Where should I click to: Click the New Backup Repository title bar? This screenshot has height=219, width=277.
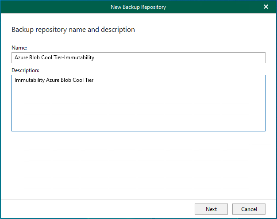pyautogui.click(x=138, y=7)
